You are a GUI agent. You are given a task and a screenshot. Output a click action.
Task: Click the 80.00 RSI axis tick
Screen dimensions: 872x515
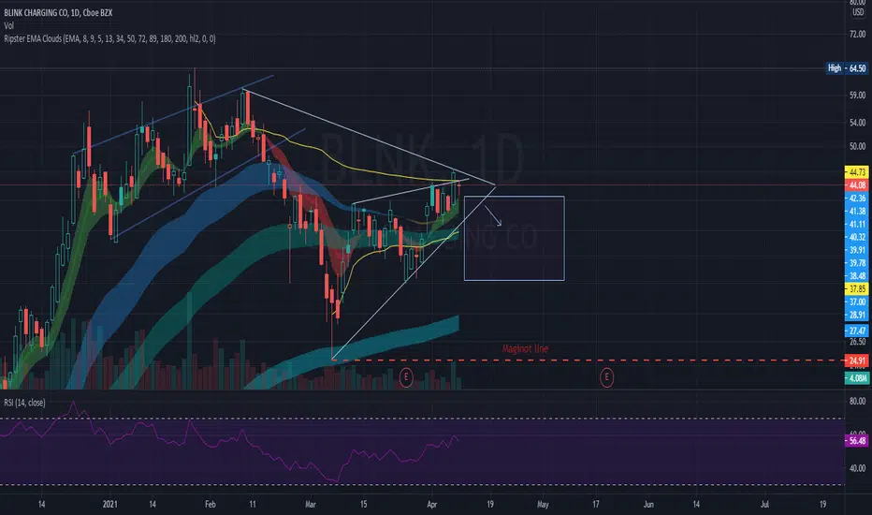[858, 401]
